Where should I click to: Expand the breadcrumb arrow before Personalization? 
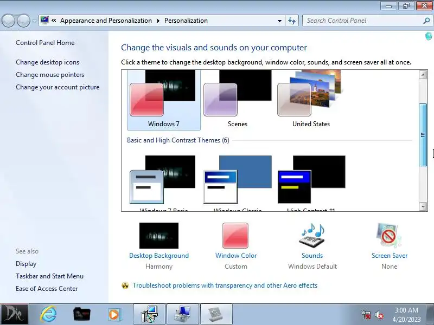pyautogui.click(x=158, y=21)
